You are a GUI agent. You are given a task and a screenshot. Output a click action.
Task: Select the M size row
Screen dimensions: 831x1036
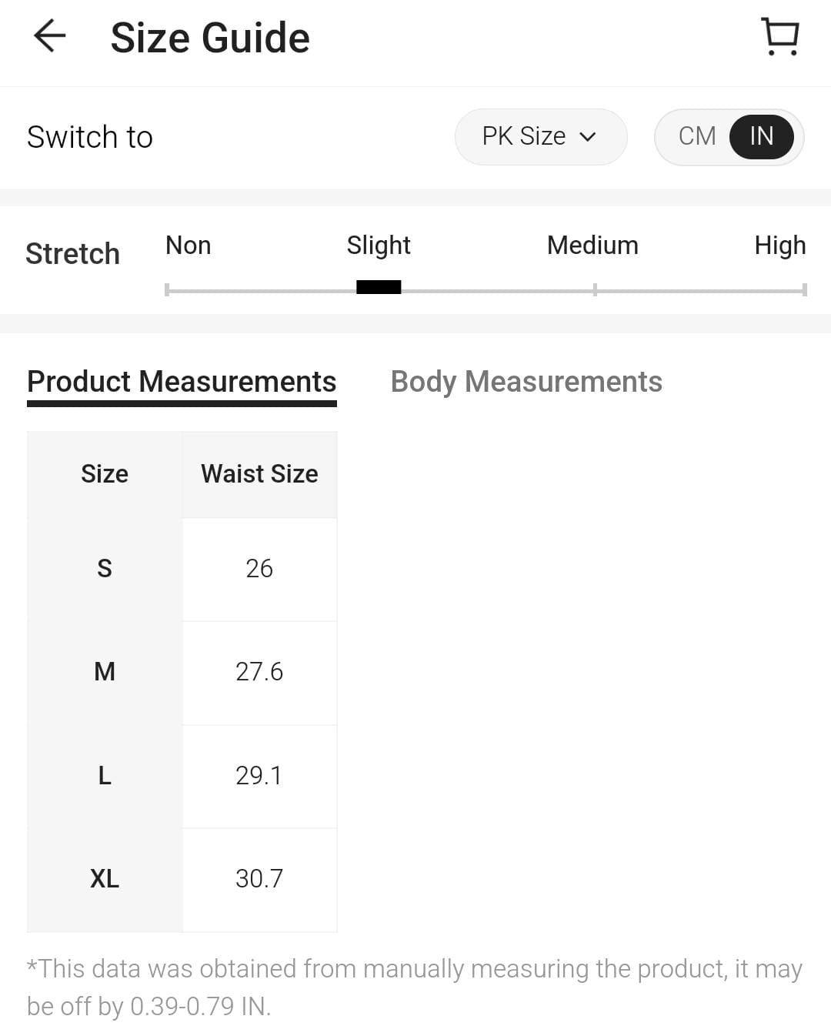[105, 672]
